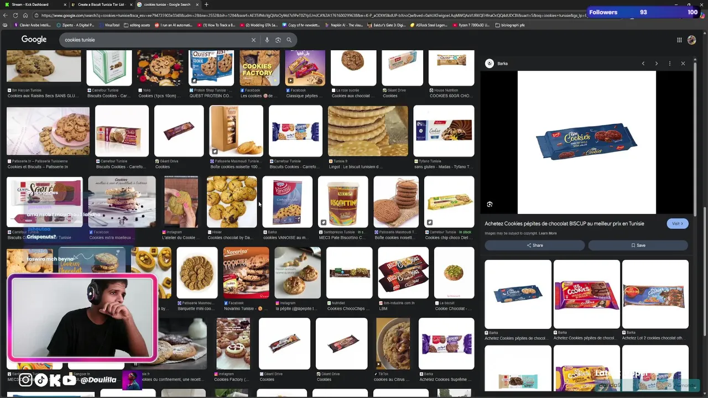This screenshot has width=708, height=398.
Task: Open Search by image (Lens) in search bar
Action: [278, 40]
